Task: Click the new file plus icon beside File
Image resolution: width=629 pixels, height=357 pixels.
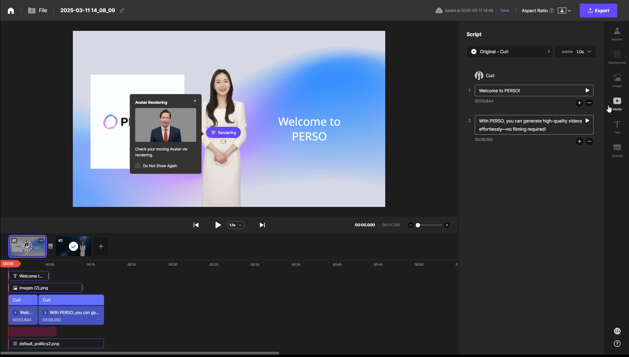Action: [31, 11]
